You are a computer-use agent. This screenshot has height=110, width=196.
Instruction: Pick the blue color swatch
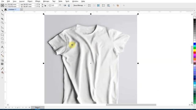(195, 44)
